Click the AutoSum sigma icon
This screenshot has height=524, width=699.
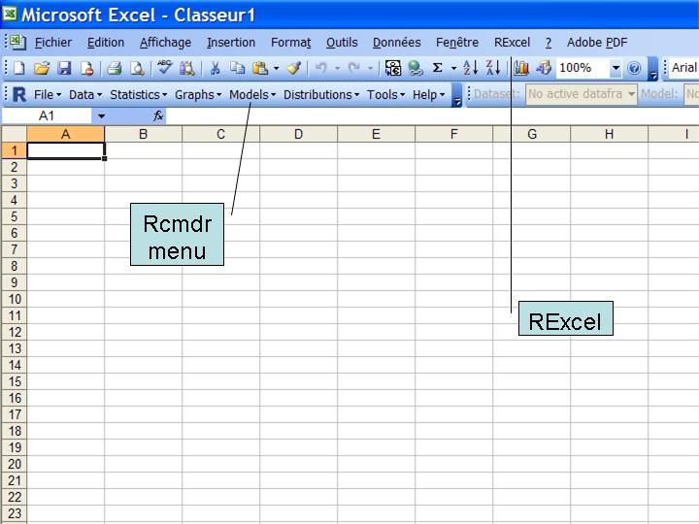[x=438, y=68]
